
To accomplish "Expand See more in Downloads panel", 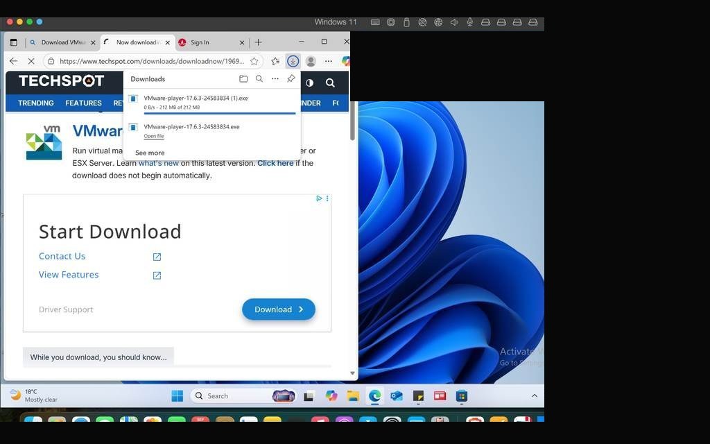I will [150, 153].
